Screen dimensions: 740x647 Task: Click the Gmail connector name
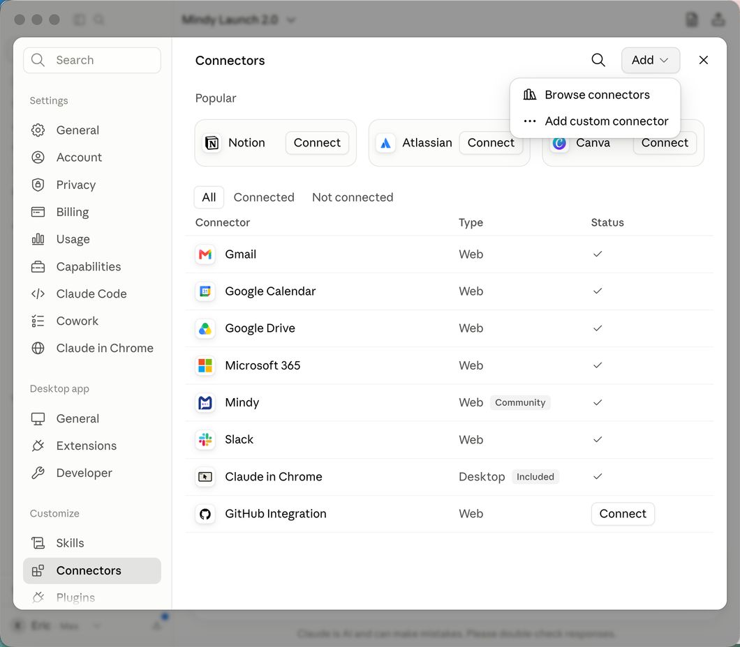pyautogui.click(x=241, y=254)
